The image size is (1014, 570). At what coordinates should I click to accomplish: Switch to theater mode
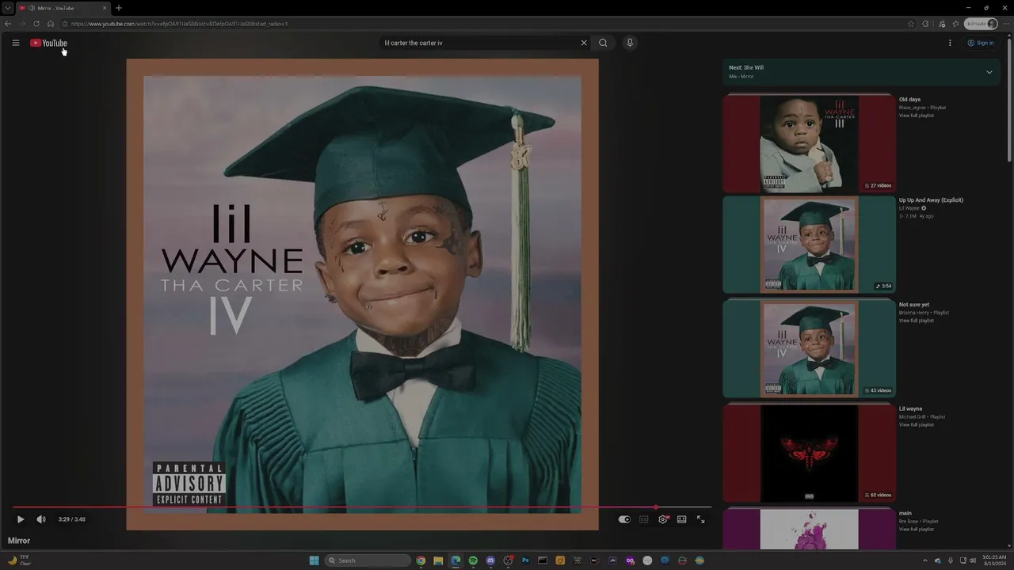(x=681, y=519)
